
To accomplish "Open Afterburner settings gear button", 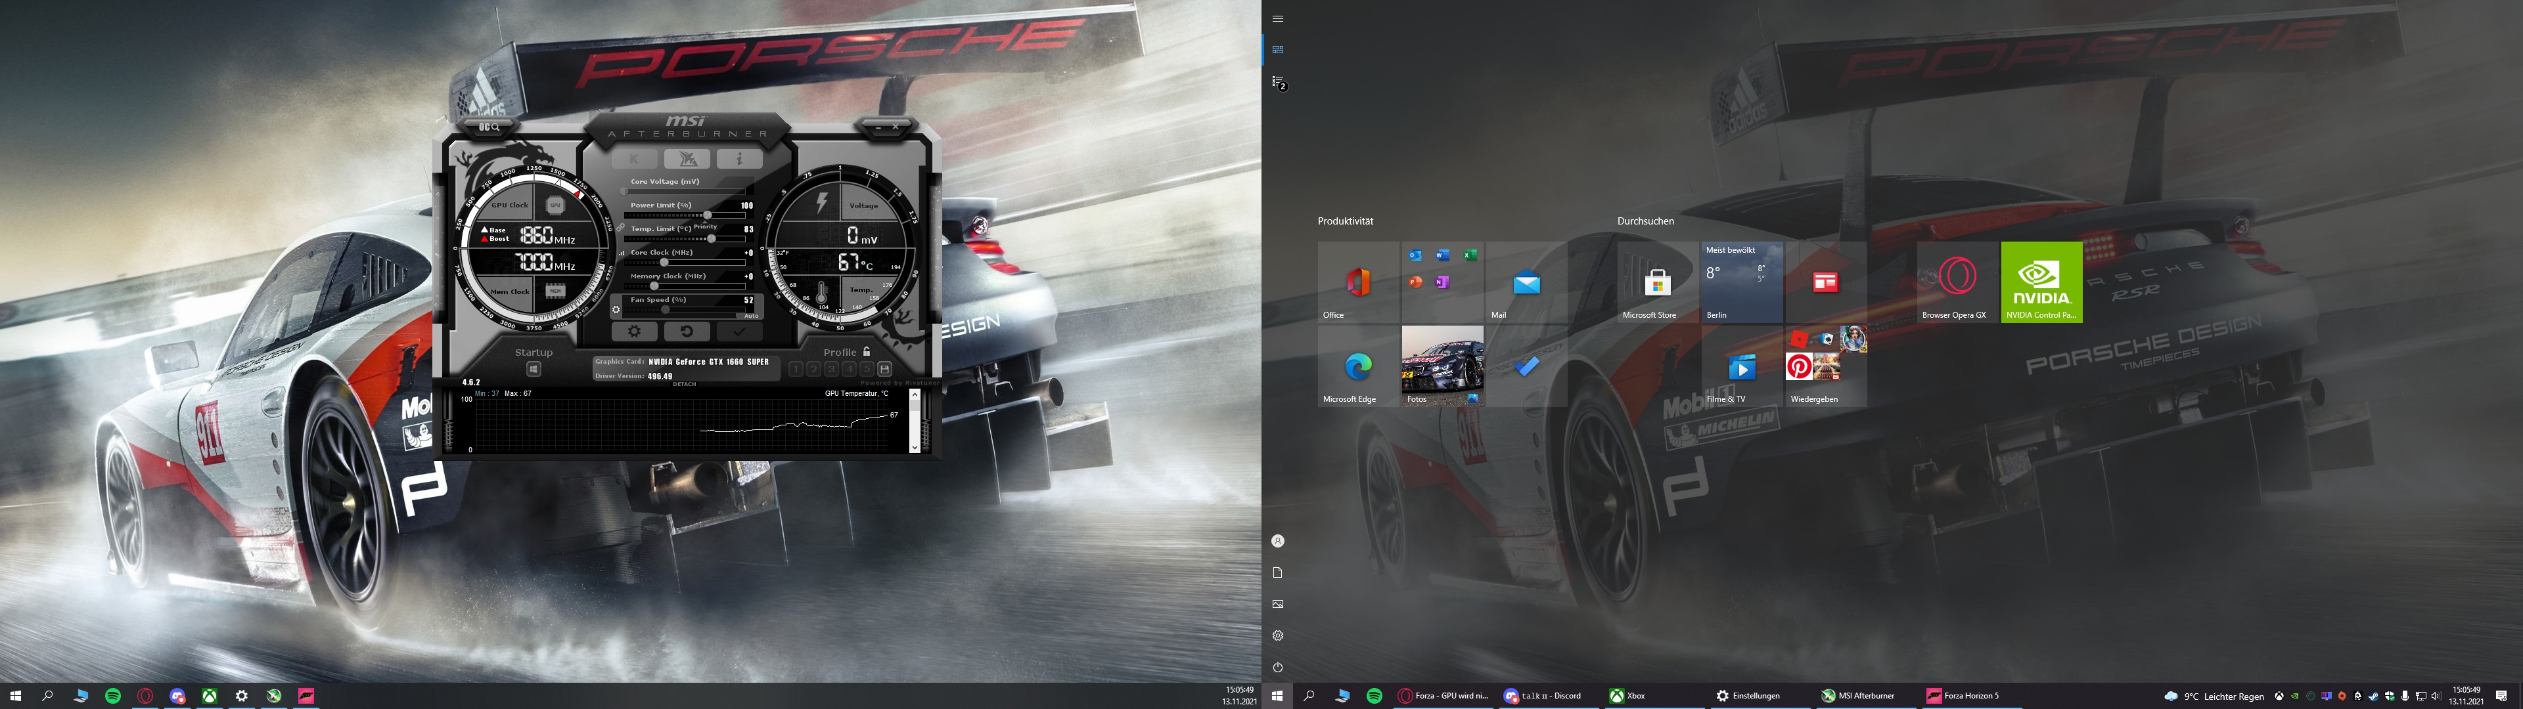I will coord(633,331).
